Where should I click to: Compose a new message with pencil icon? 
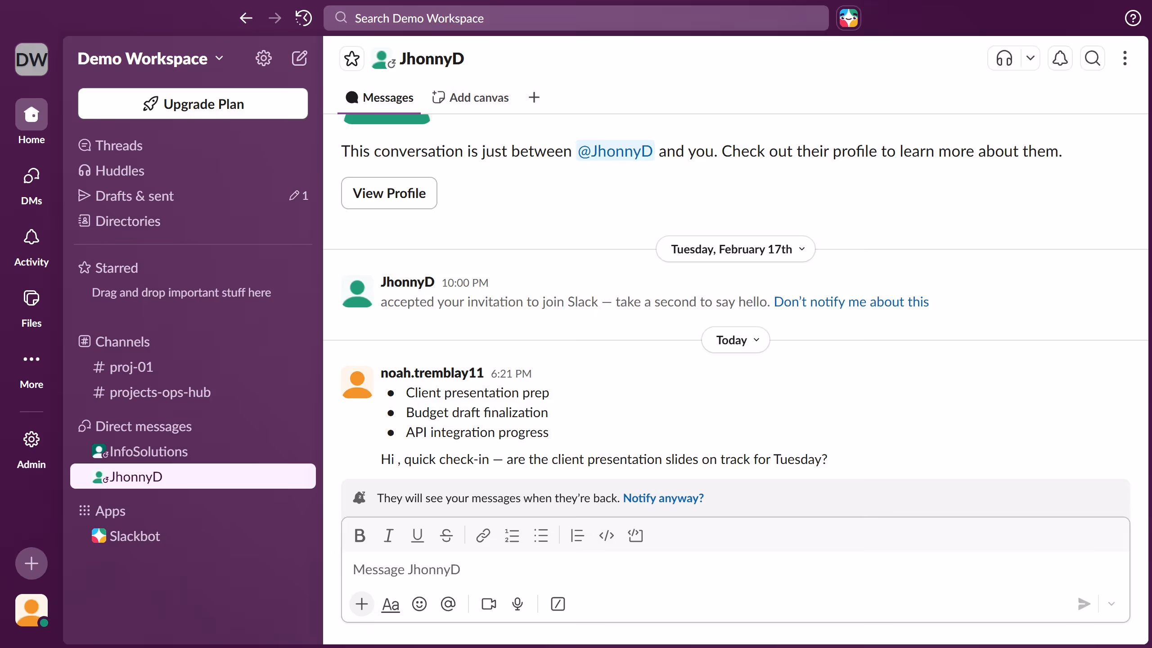click(x=300, y=58)
